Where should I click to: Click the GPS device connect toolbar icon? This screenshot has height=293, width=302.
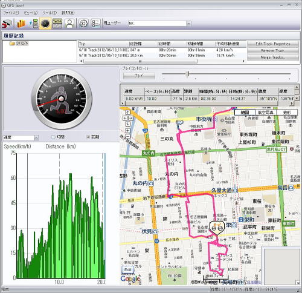(7, 24)
